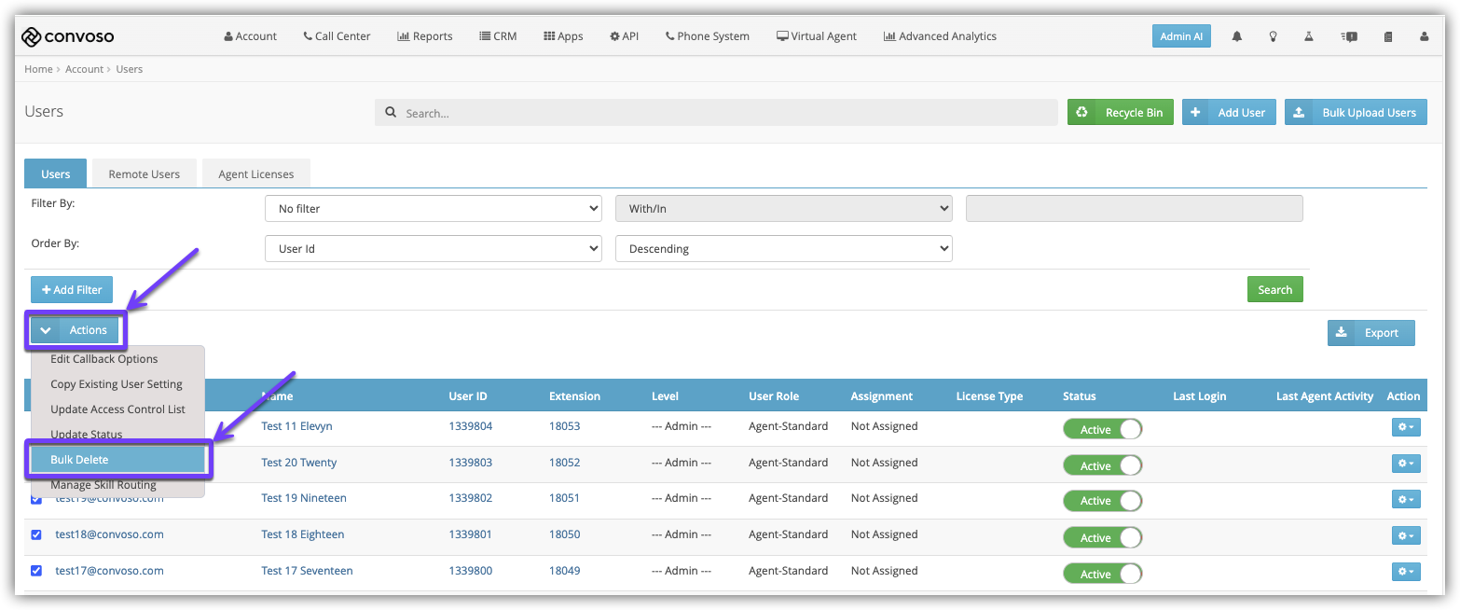Click the notifications bell icon
Viewport: 1460px width, 610px height.
pyautogui.click(x=1236, y=36)
